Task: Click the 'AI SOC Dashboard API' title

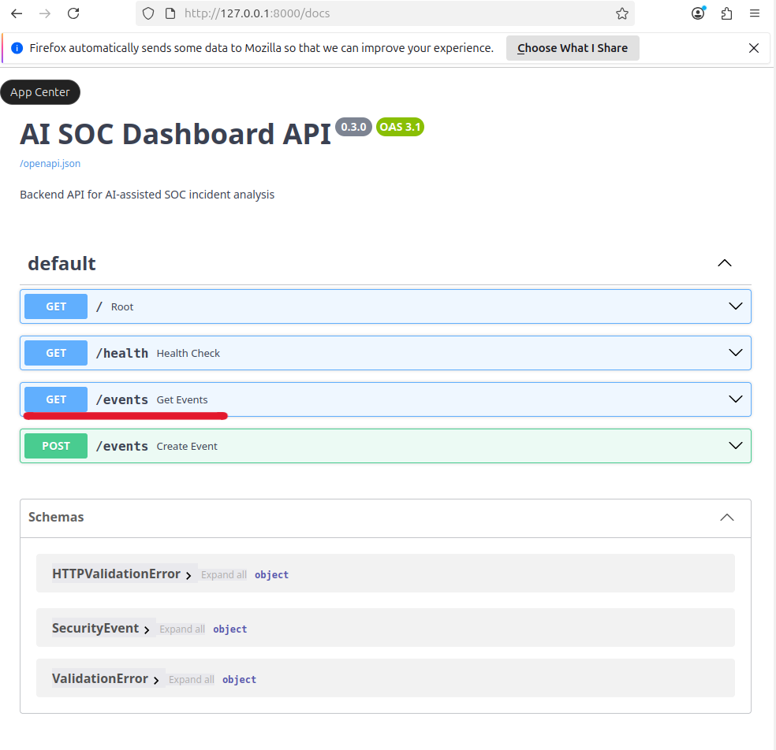Action: pos(175,134)
